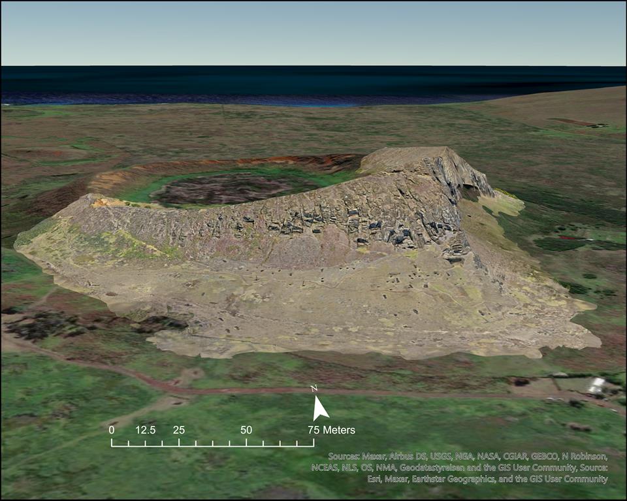Click the '75 Meters' scale label

tap(332, 430)
